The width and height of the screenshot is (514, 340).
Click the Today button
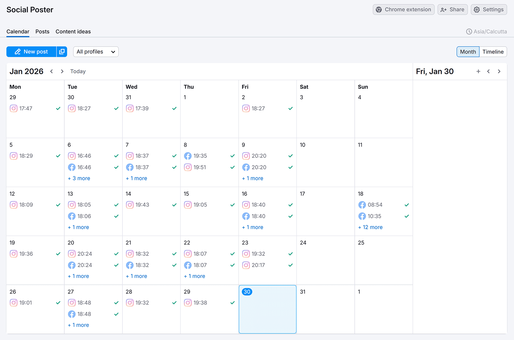pyautogui.click(x=78, y=71)
